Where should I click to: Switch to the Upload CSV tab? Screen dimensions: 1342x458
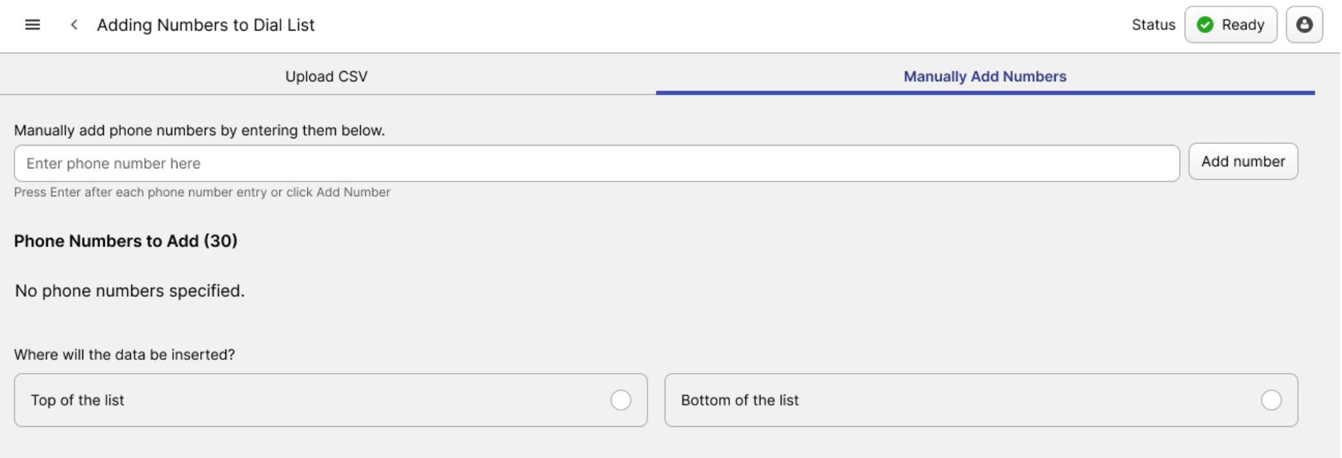[326, 77]
